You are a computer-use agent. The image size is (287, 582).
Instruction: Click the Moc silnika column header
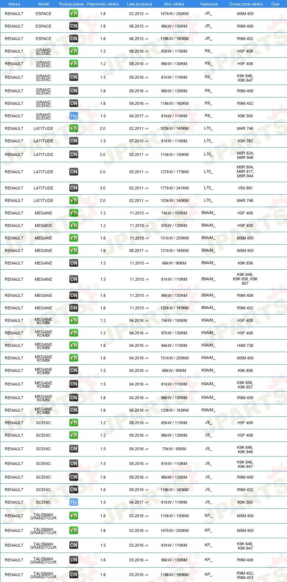(174, 4)
